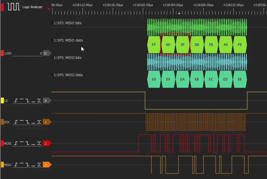Select the 60 MISO data byte
The height and width of the screenshot is (179, 267).
tap(168, 44)
